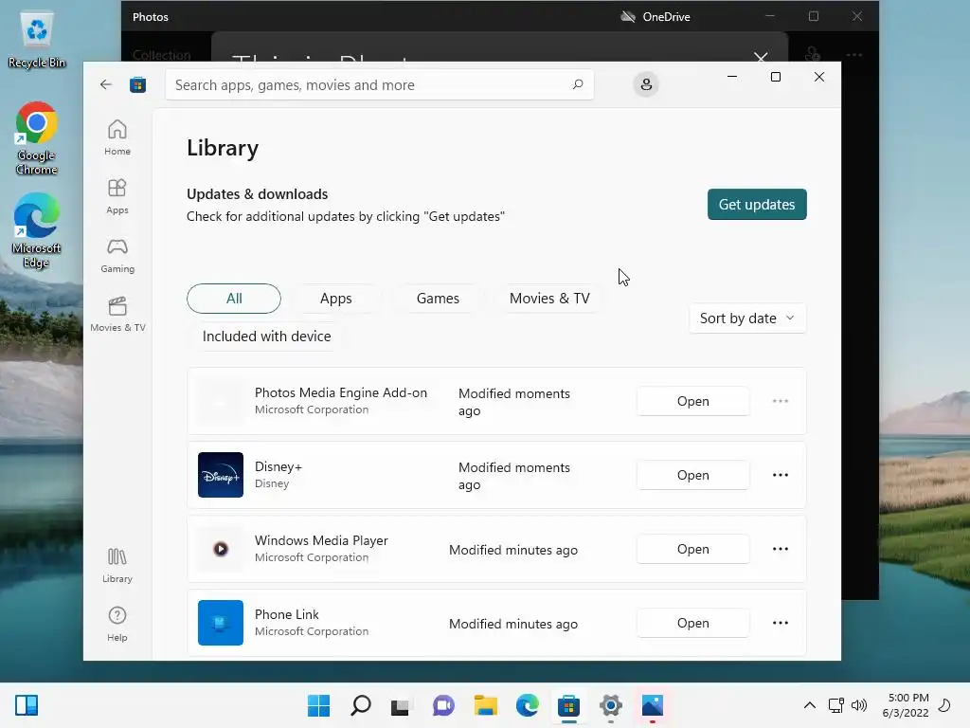Click Open for Phone Link
Screen dimensions: 970x728
[x=692, y=623]
